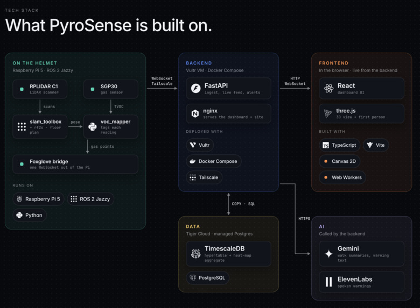420x308 pixels.
Task: Click 'one WebSocket out of the Pi' text
Action: [x=60, y=167]
